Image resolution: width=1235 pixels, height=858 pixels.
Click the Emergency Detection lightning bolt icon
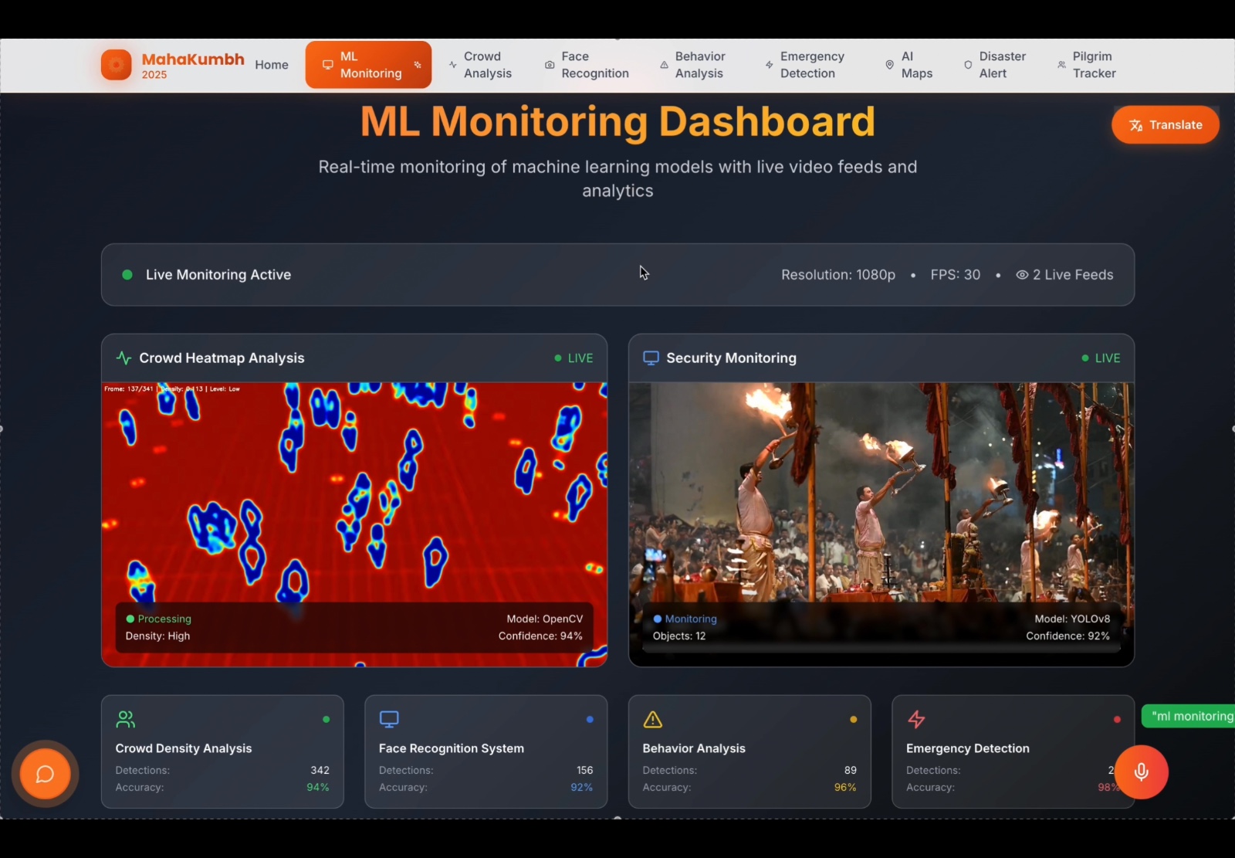pyautogui.click(x=916, y=720)
